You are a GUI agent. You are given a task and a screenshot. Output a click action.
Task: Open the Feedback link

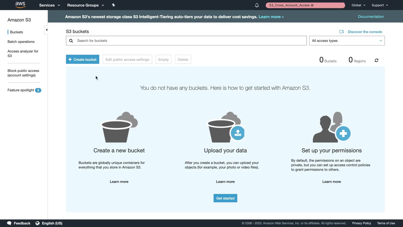click(x=22, y=223)
